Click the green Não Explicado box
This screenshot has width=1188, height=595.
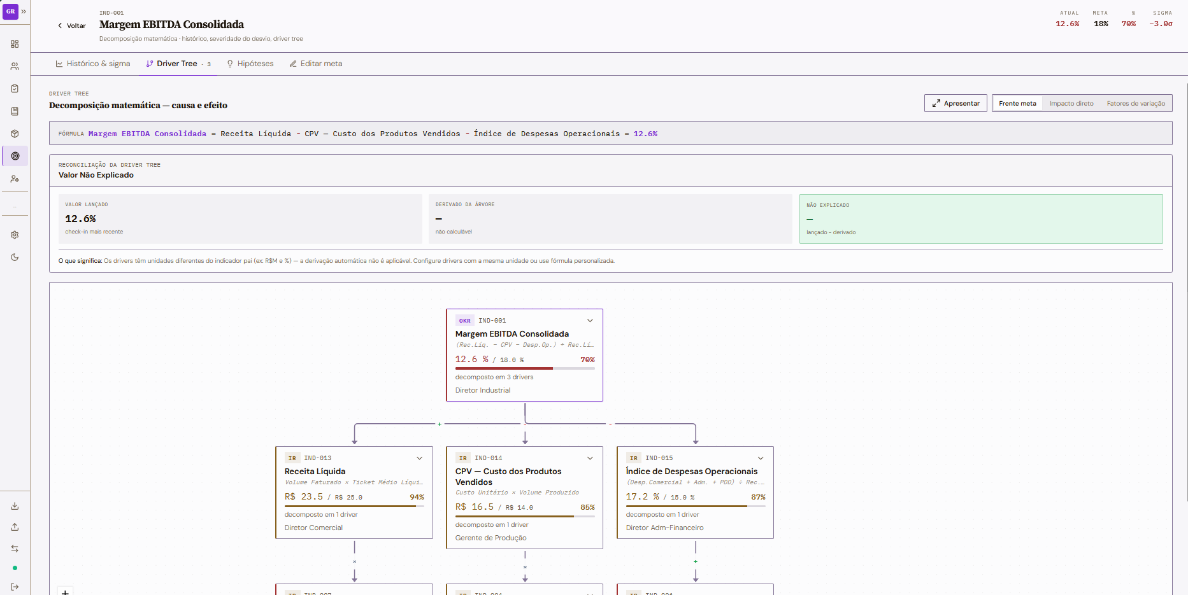click(x=981, y=219)
